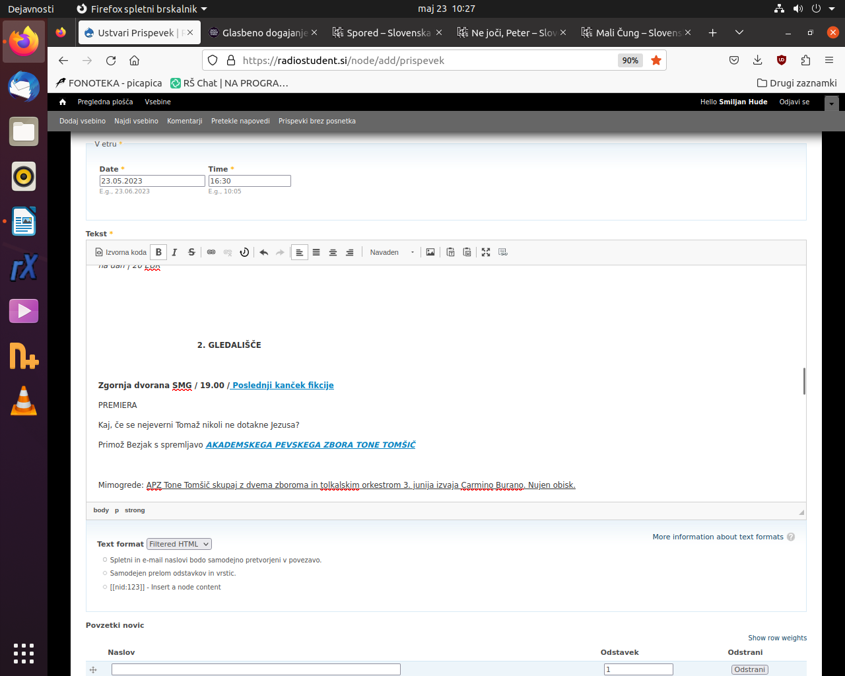Maximize the text editor
This screenshot has width=845, height=676.
[x=486, y=252]
